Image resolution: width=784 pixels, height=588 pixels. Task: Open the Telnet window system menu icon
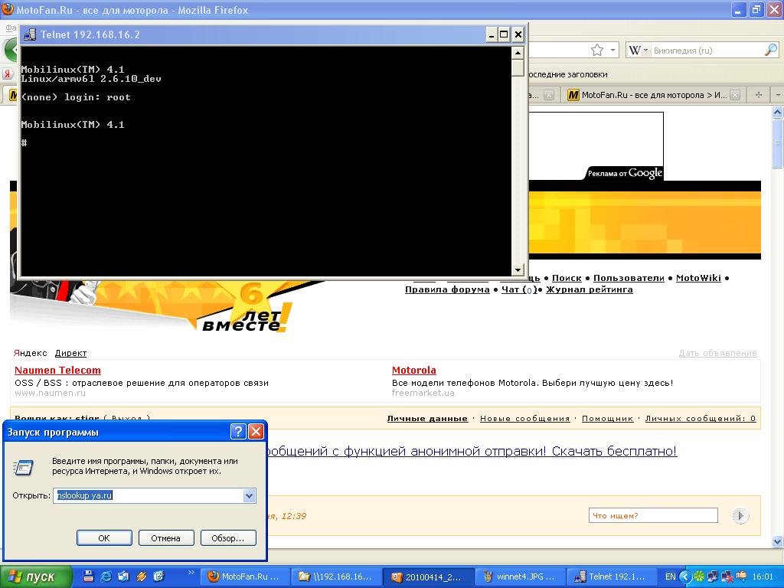coord(30,34)
